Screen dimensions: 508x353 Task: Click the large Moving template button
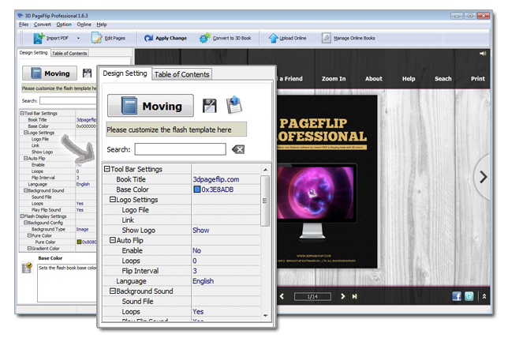coord(151,106)
